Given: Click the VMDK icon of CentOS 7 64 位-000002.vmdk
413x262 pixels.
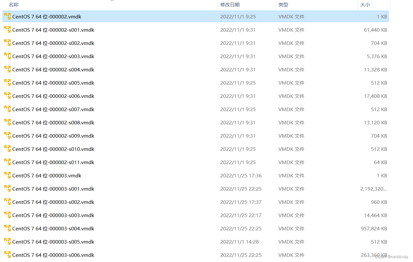Looking at the screenshot, I should pos(7,16).
